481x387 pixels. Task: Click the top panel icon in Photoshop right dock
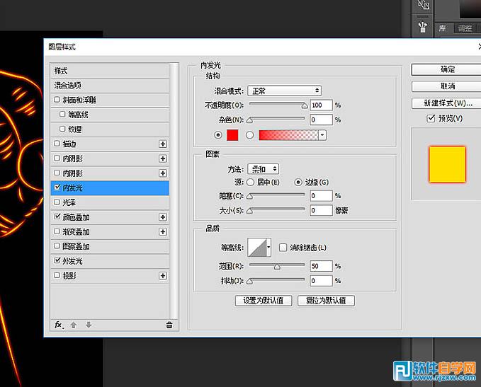(424, 4)
